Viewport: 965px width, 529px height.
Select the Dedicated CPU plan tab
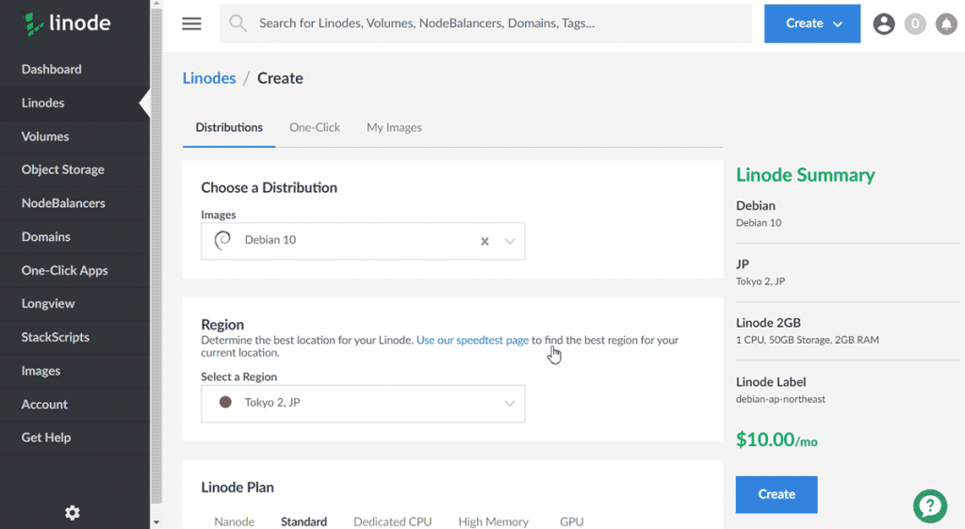392,521
